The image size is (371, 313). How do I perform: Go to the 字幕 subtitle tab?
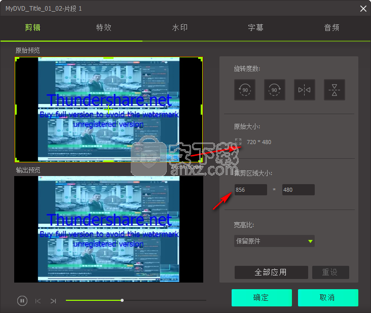256,27
